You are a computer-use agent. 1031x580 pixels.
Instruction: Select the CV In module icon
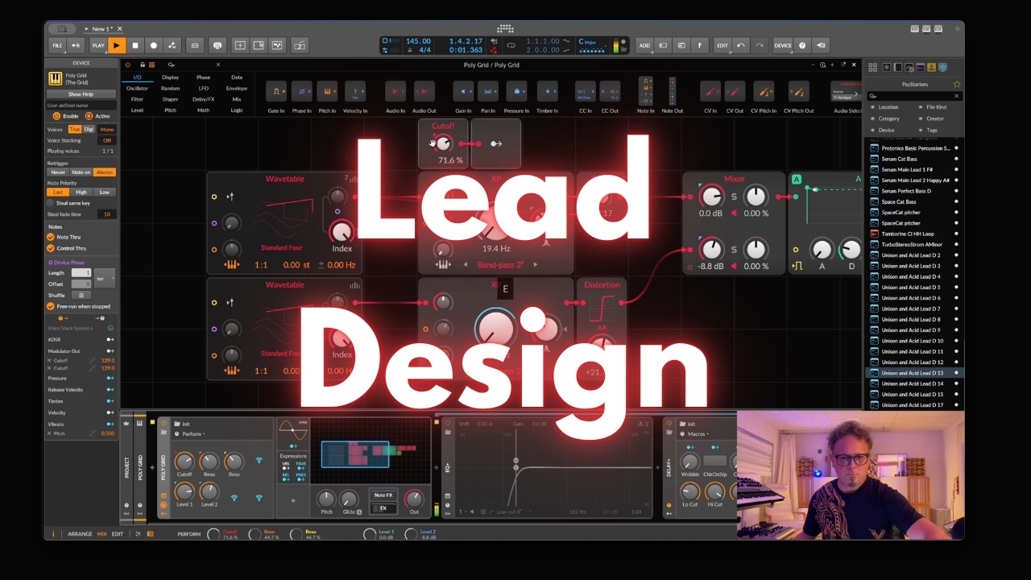pos(710,91)
